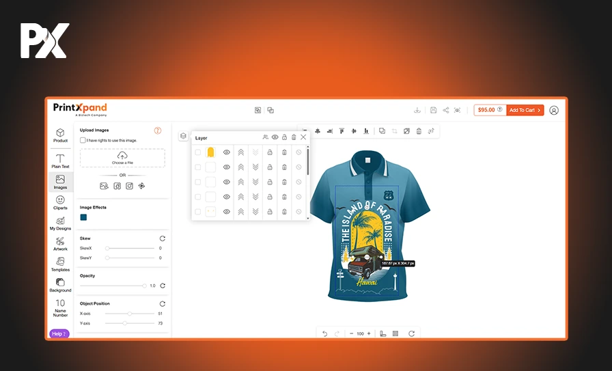Click the purple Help button
This screenshot has height=371, width=612.
59,333
